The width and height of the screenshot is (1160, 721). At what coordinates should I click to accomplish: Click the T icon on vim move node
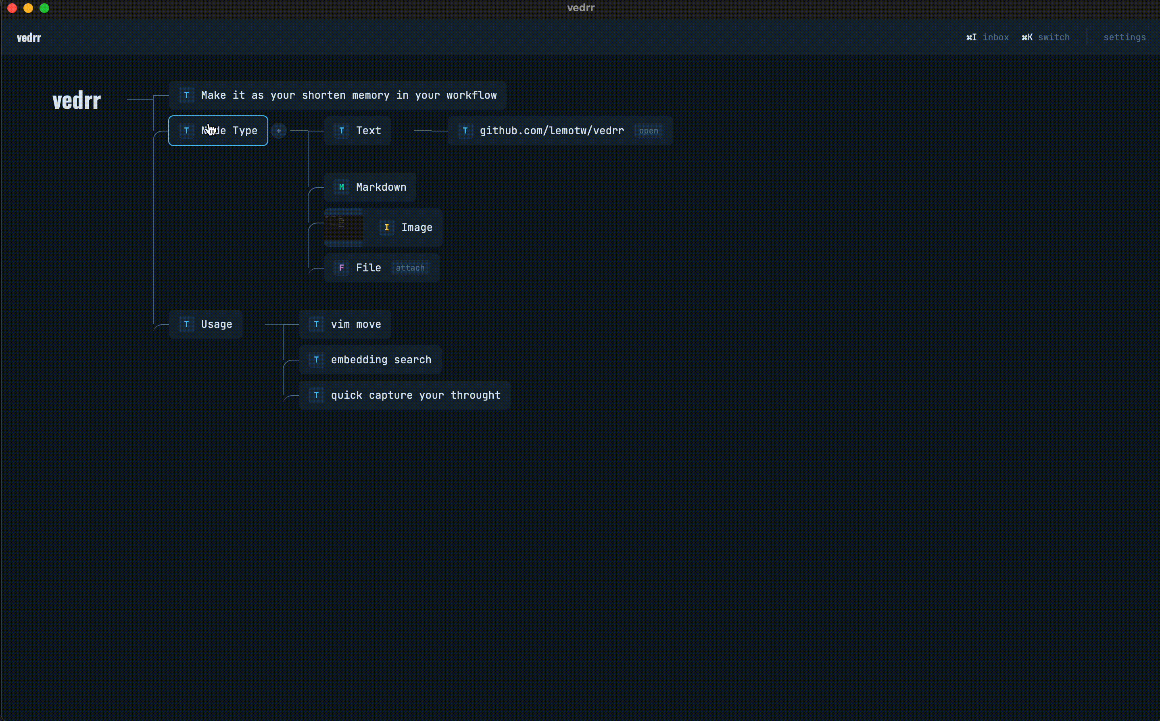click(x=316, y=324)
